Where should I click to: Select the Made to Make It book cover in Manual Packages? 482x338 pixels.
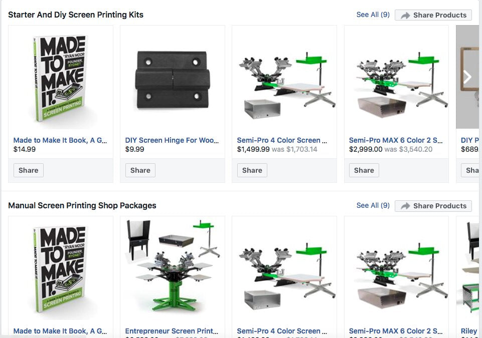pyautogui.click(x=61, y=269)
